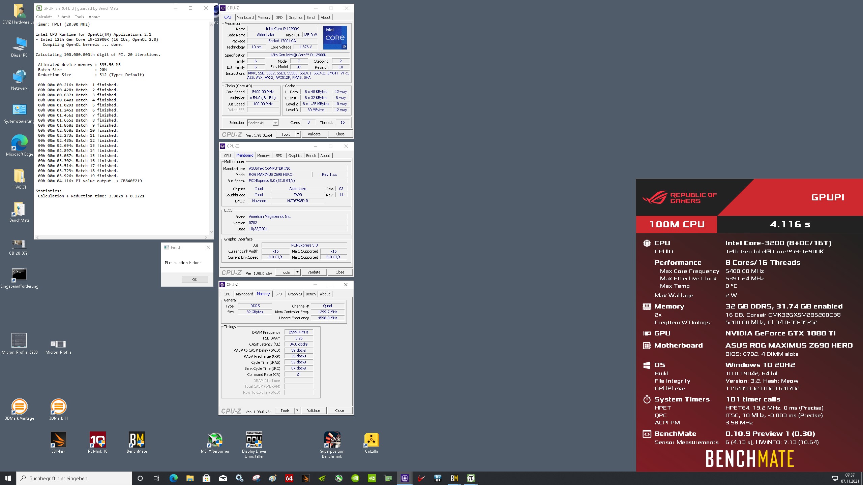The height and width of the screenshot is (485, 863).
Task: Click the Intel Core i9 logo in CPU-Z
Action: (335, 38)
